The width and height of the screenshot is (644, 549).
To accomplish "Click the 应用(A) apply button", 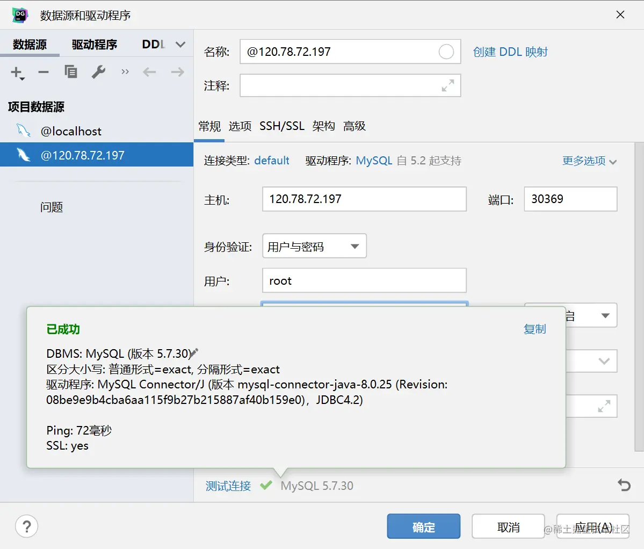I will (x=592, y=526).
